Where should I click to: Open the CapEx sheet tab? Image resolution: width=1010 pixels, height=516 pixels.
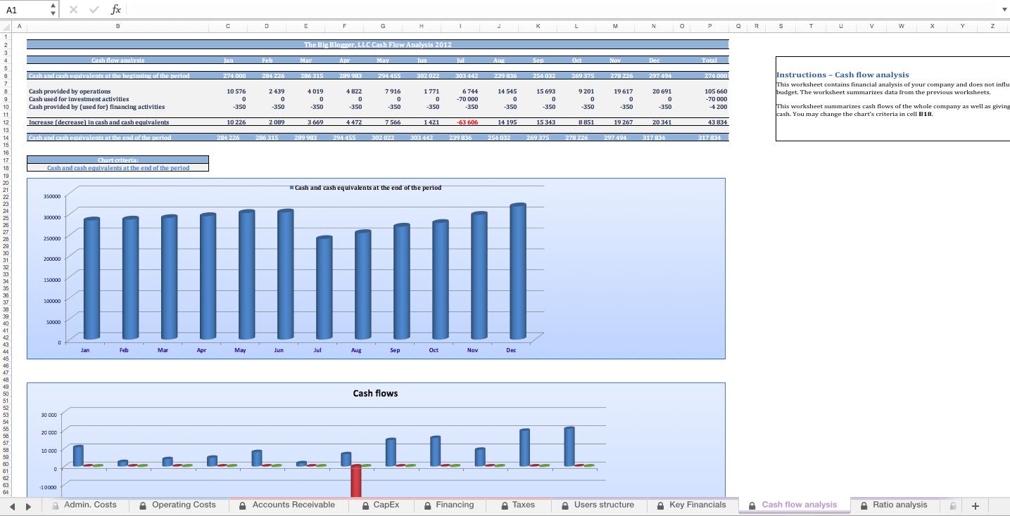381,505
